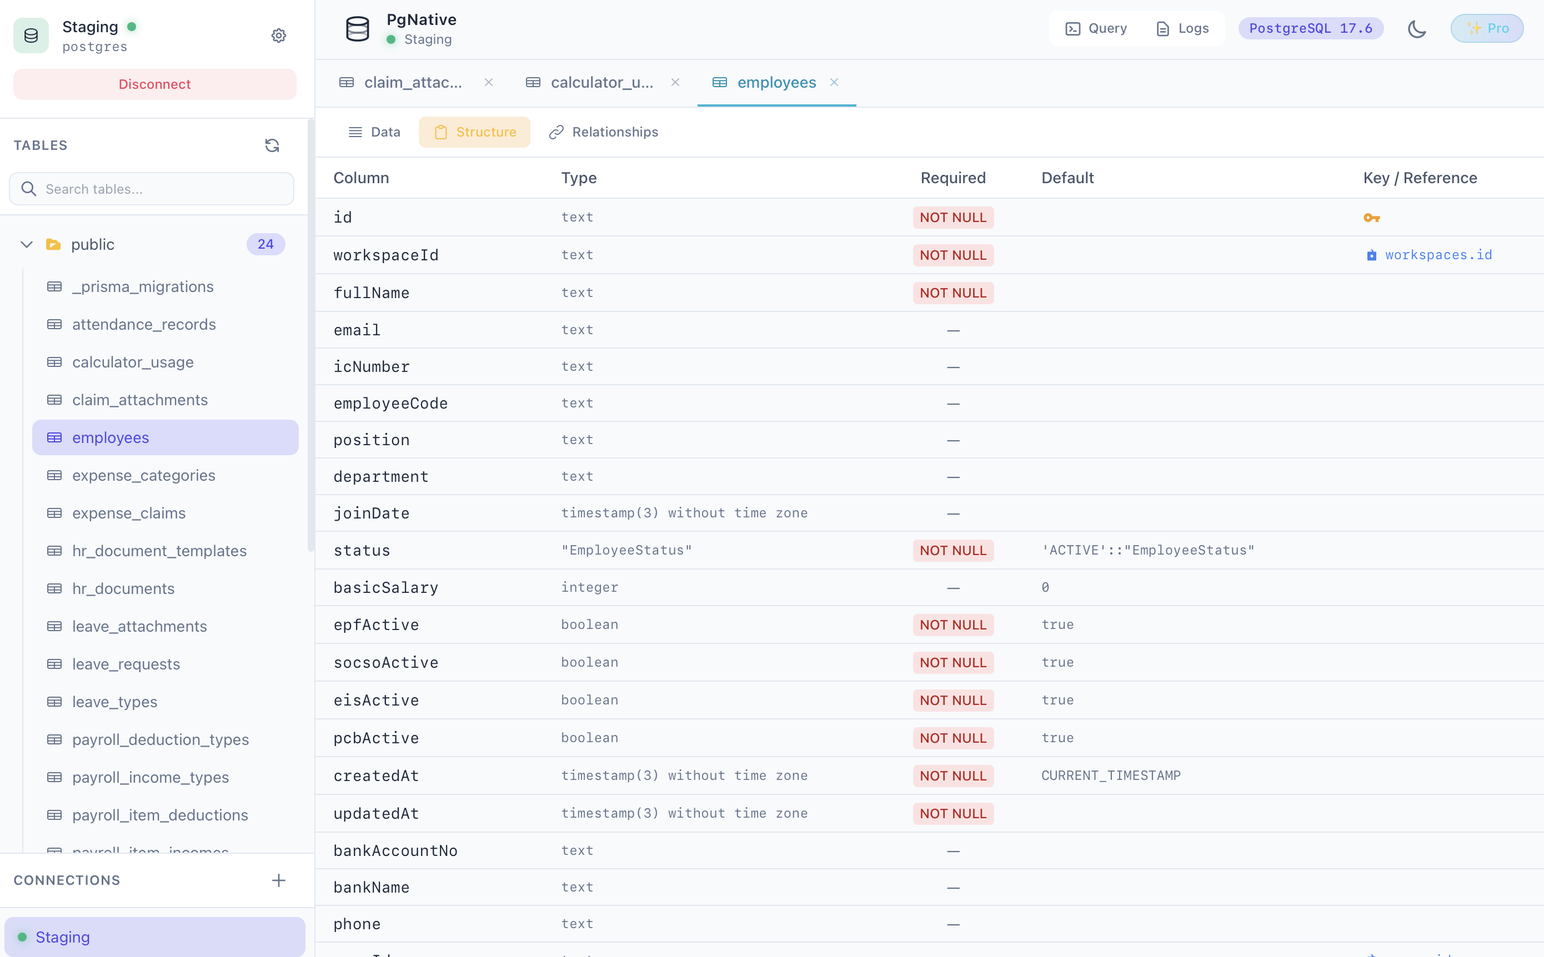Click the Pro upgrade badge
Image resolution: width=1544 pixels, height=957 pixels.
pos(1487,28)
